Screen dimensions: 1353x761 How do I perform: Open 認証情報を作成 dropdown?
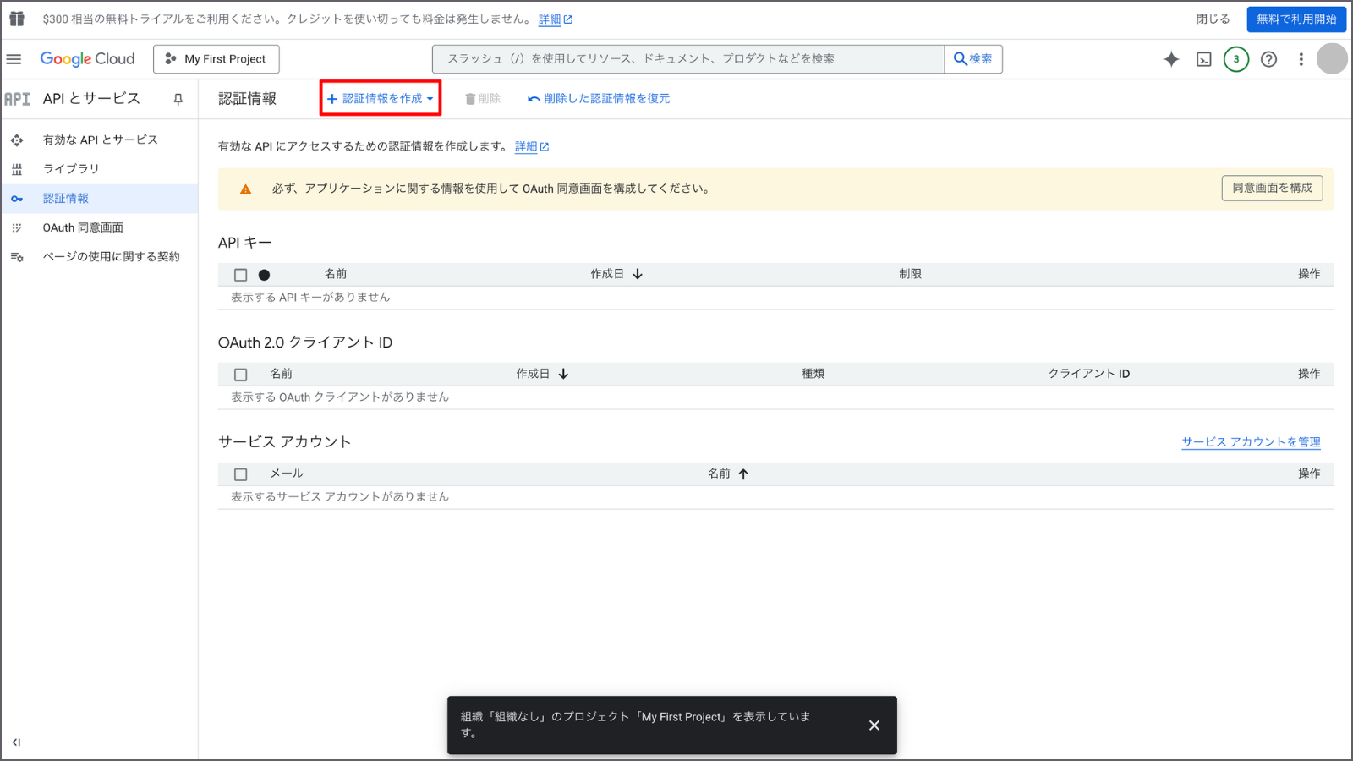point(381,99)
